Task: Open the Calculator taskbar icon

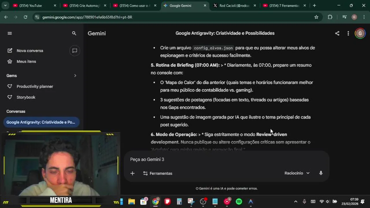Action: click(x=179, y=202)
